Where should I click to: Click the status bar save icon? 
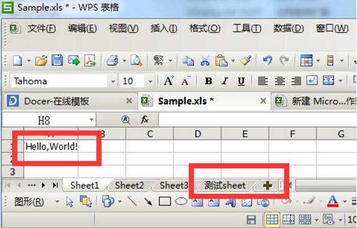pos(251,220)
